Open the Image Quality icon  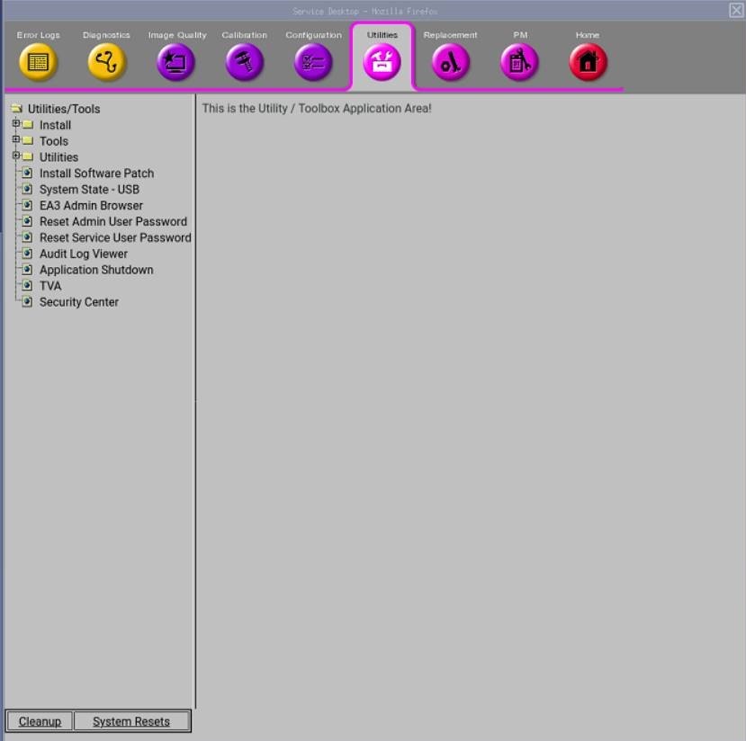pyautogui.click(x=176, y=62)
